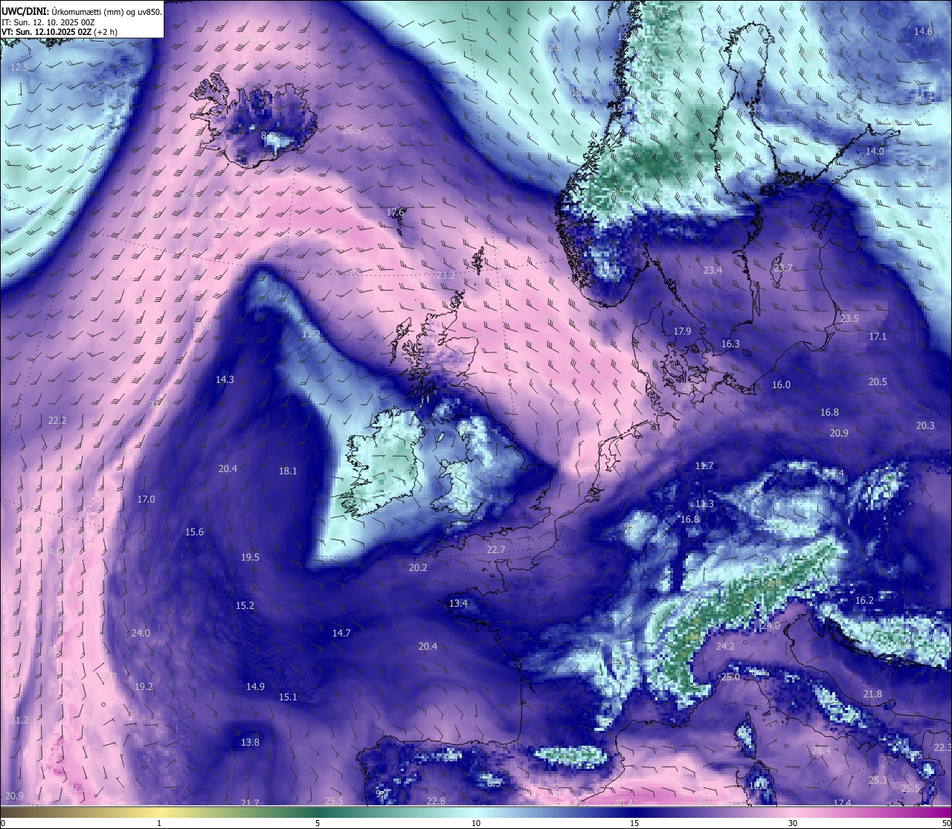Click the 22.7 value over the English Channel
This screenshot has width=952, height=829.
coord(496,549)
